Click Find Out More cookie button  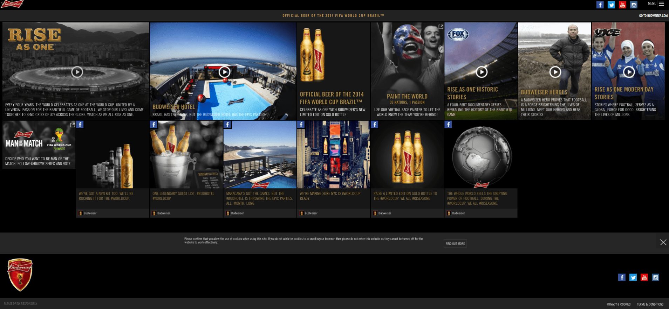click(455, 244)
